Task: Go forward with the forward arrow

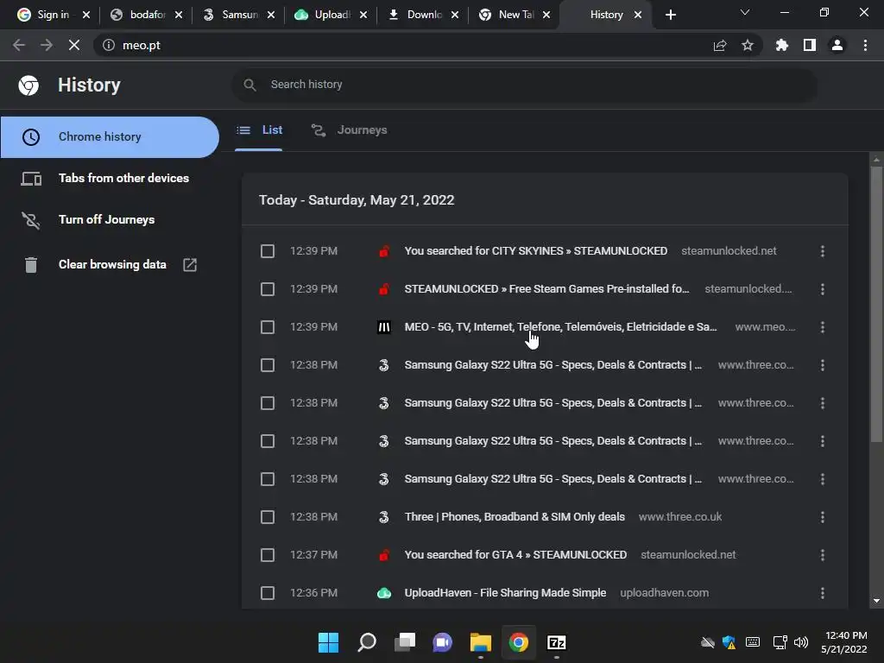Action: 47,45
